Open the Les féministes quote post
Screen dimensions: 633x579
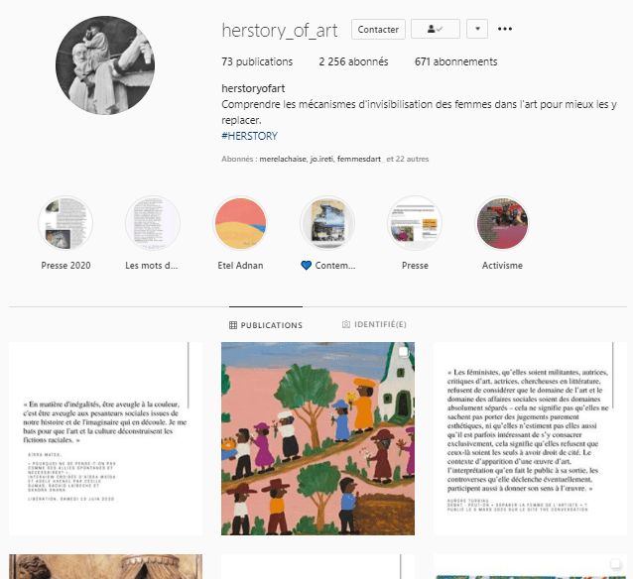coord(530,438)
